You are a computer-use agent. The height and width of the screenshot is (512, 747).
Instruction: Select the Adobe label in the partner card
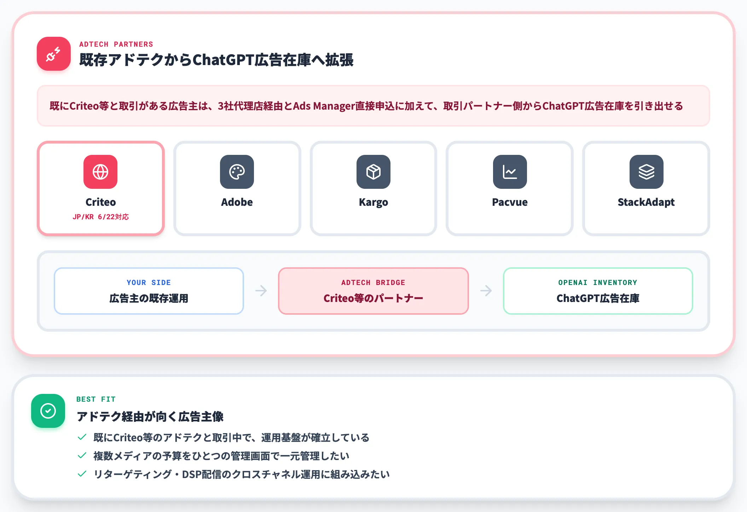237,202
